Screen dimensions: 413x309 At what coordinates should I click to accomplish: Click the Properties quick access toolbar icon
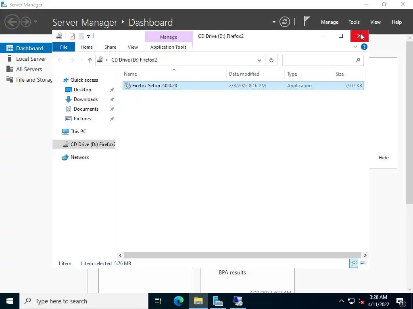point(72,36)
